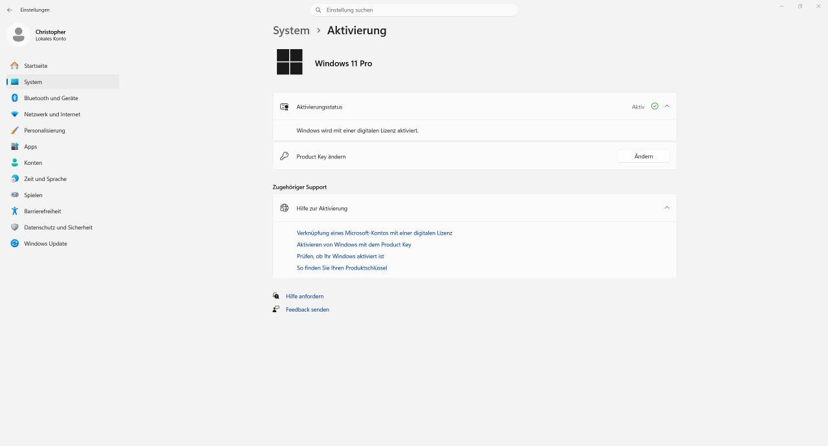The height and width of the screenshot is (446, 828).
Task: Select Netzwerk und Internet menu item
Action: tap(63, 114)
